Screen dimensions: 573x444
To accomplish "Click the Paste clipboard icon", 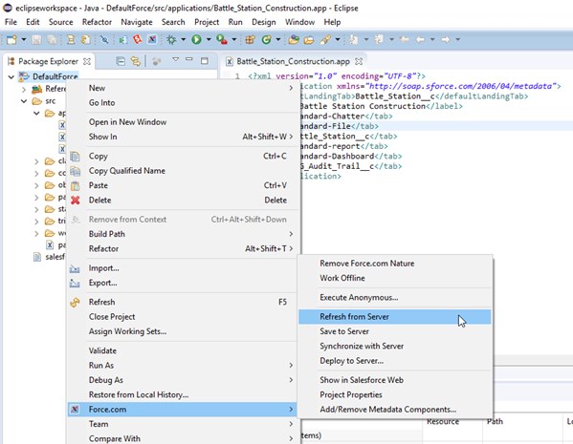I will click(x=76, y=185).
